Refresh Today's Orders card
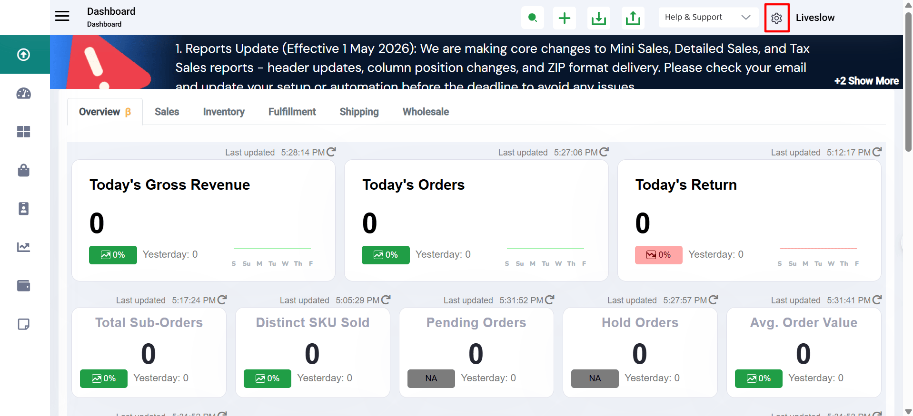The image size is (913, 416). click(604, 152)
